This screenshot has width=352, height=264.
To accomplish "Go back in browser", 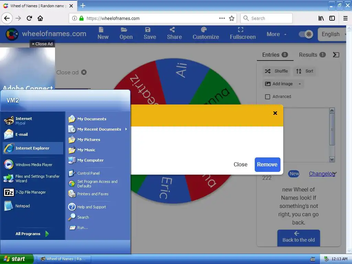I will click(7, 18).
